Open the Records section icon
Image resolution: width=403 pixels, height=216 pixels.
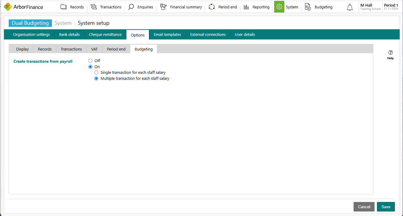(63, 7)
